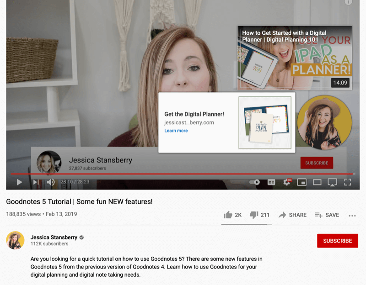Skip to the next video
This screenshot has width=366, height=285.
(x=36, y=182)
